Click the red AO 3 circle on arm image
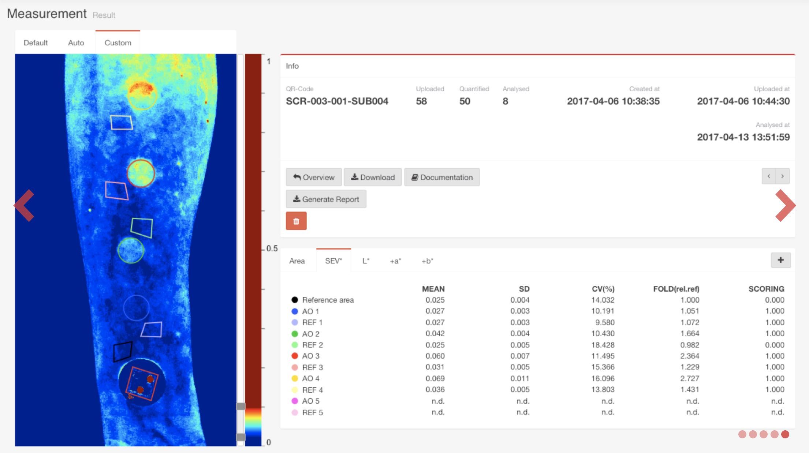 141,173
